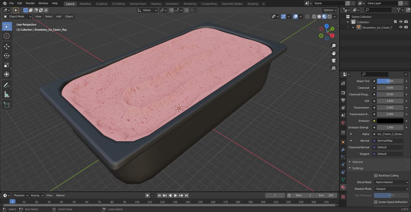The height and width of the screenshot is (212, 411).
Task: Collapse the Settings panel
Action: (358, 168)
